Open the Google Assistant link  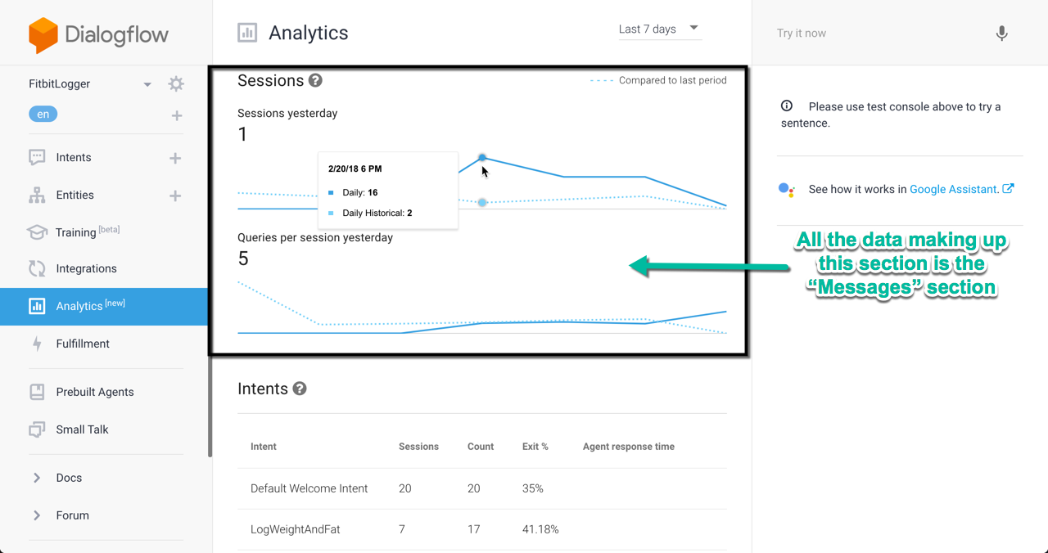coord(953,189)
